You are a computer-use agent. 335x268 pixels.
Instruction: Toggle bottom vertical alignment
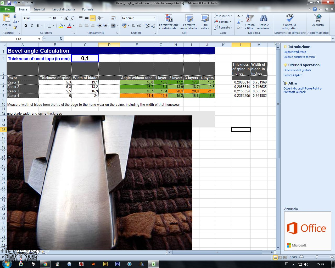(x=92, y=18)
